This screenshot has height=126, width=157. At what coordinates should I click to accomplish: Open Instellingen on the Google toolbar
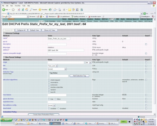144,16
